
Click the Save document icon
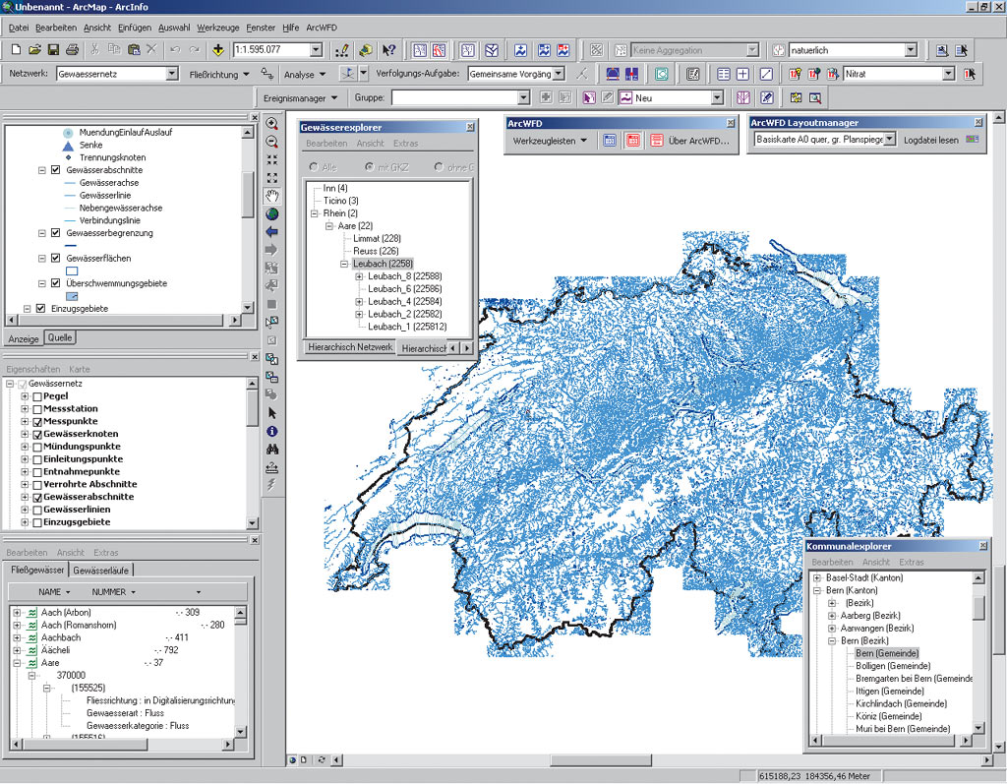point(53,49)
